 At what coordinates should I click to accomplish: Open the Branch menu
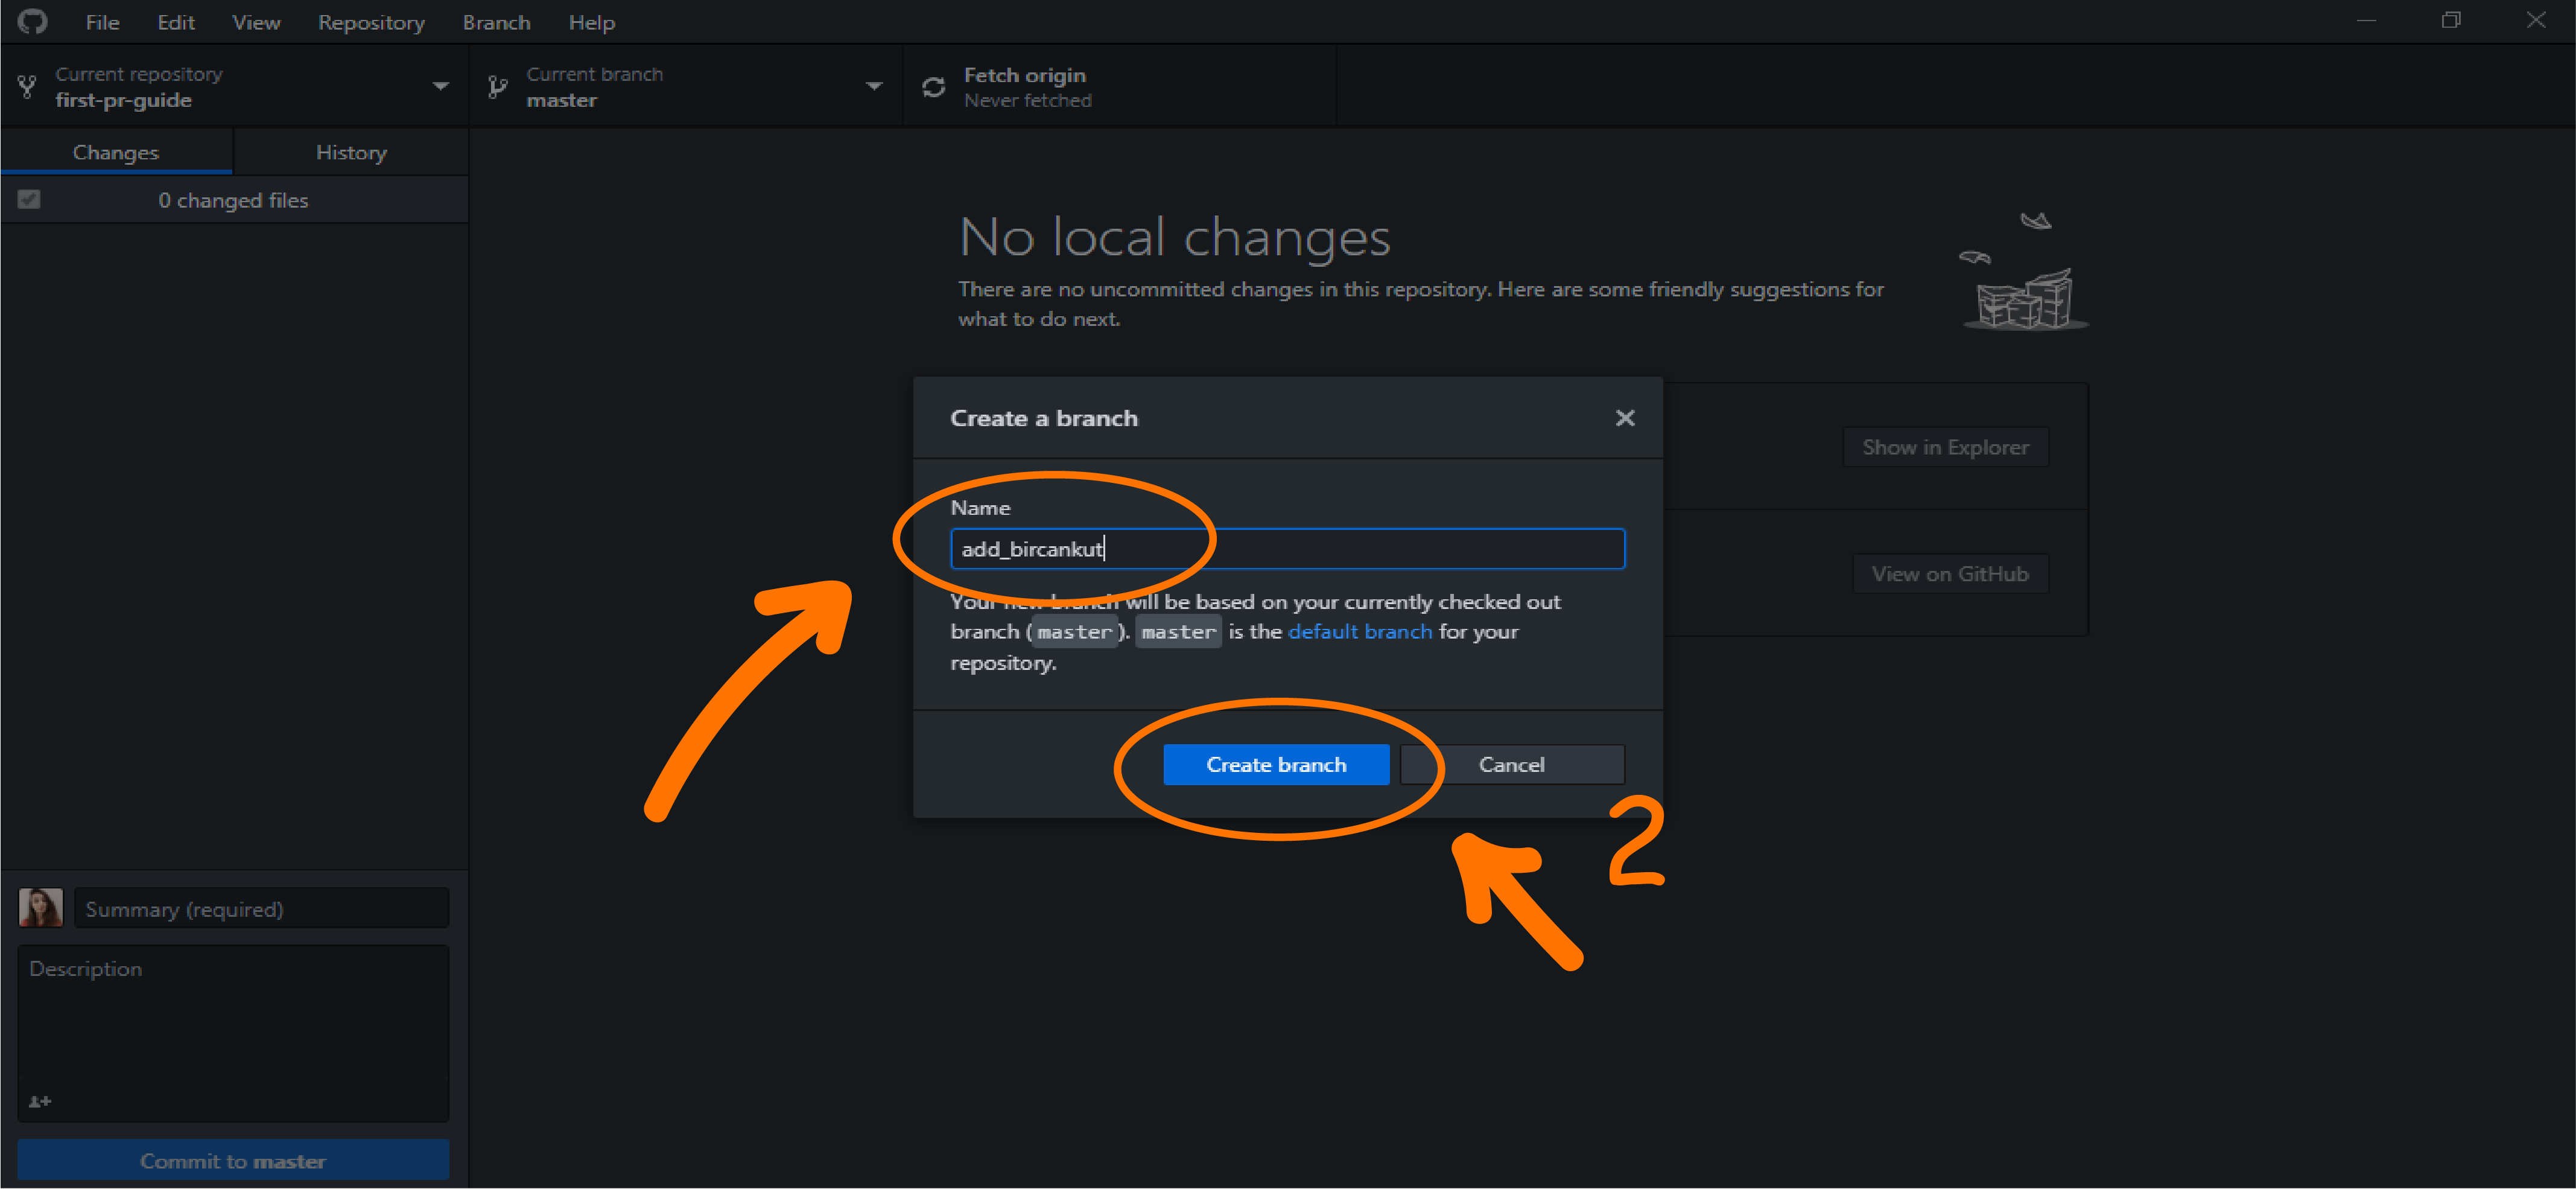496,22
